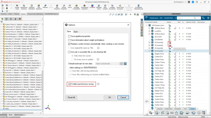Expand the All-Boot_Mount tree node
Screen dimensions: 211x118
coord(149,28)
